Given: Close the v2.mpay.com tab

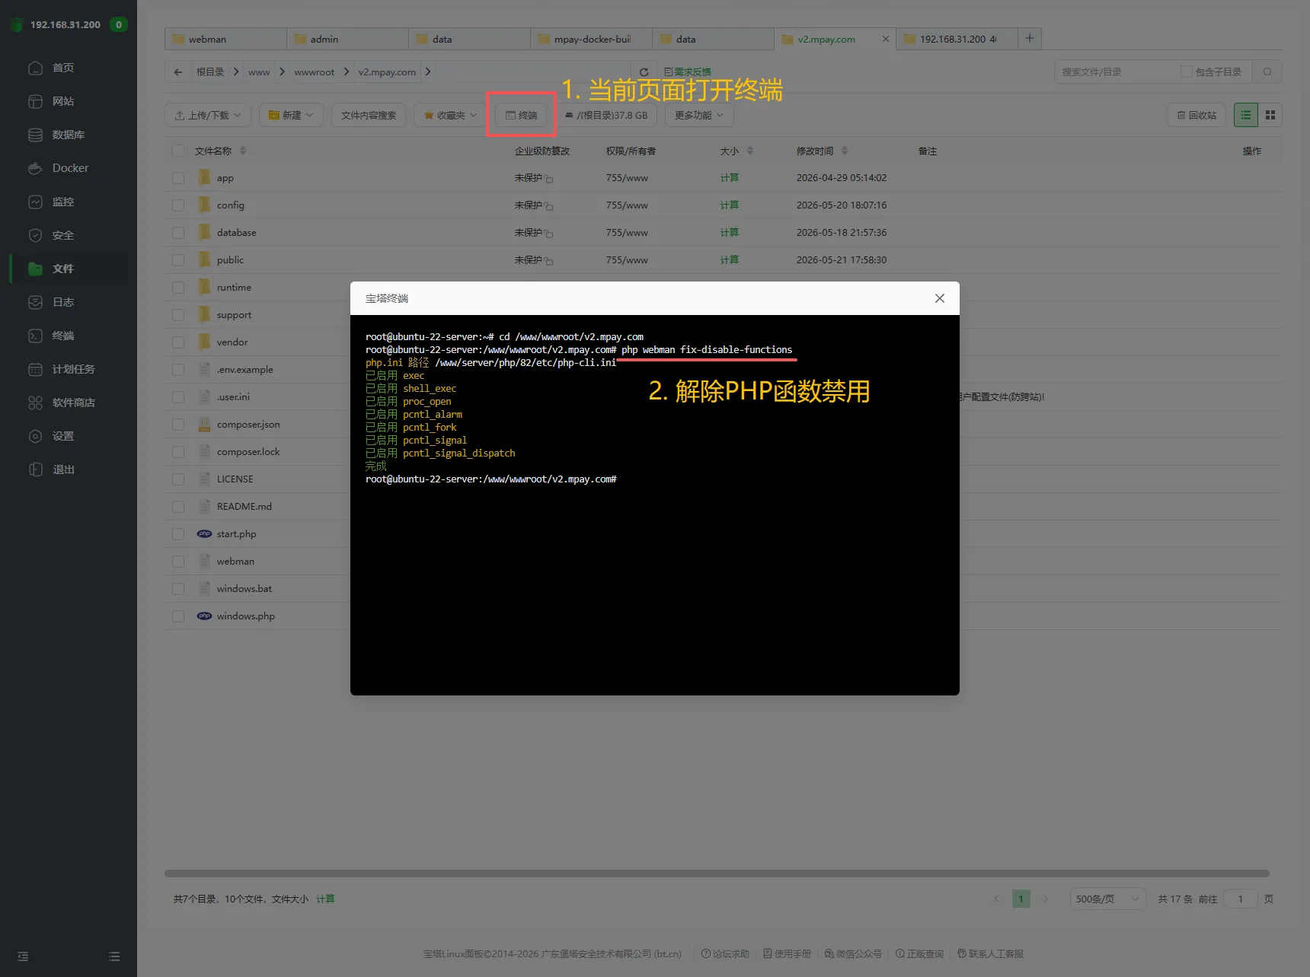Looking at the screenshot, I should click(x=886, y=39).
